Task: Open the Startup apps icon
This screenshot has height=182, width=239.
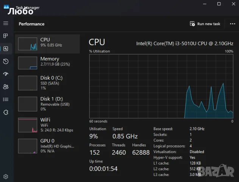Action: click(x=6, y=74)
